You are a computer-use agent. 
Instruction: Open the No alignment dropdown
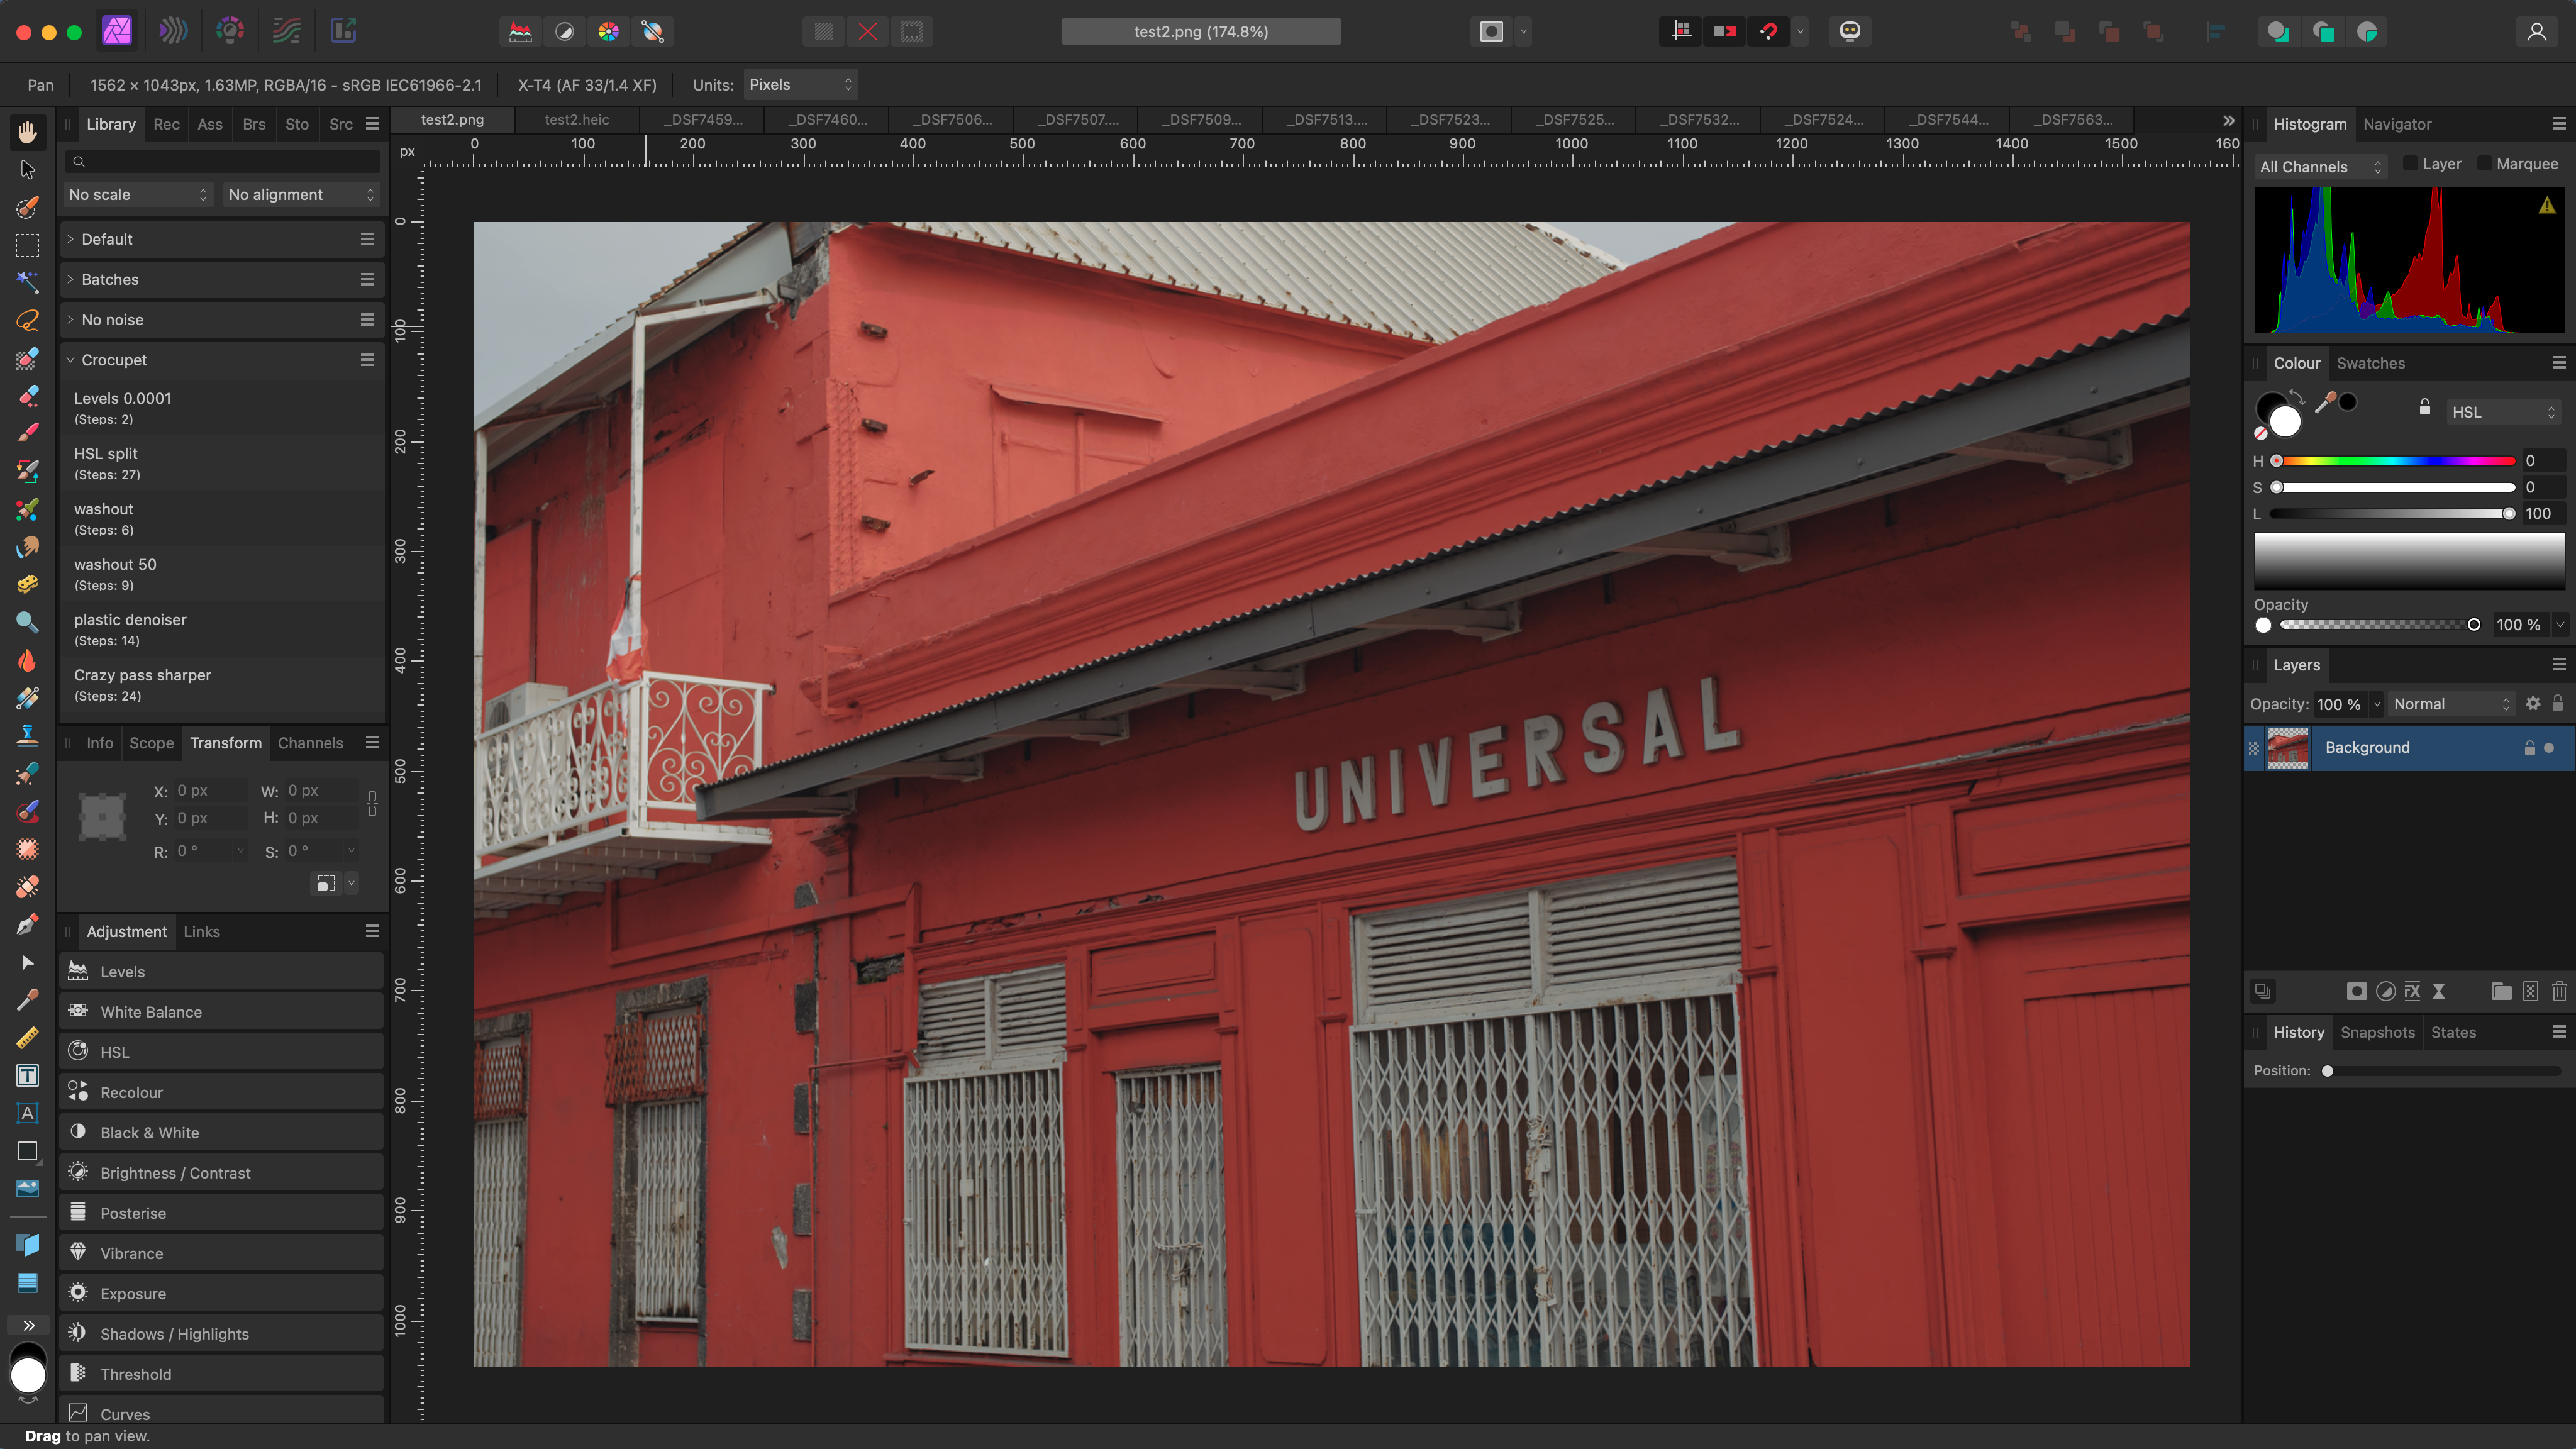tap(301, 195)
